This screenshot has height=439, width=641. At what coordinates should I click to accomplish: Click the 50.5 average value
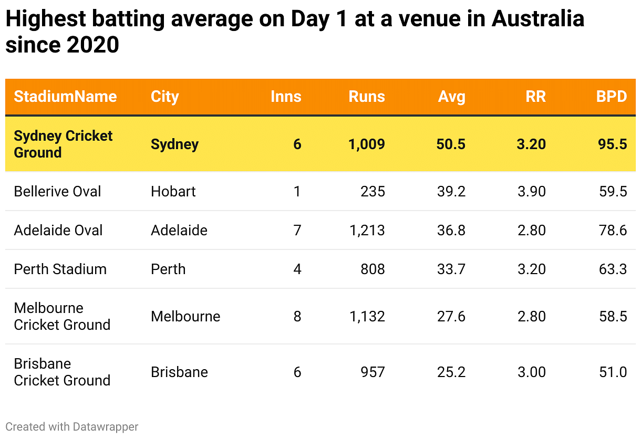451,144
